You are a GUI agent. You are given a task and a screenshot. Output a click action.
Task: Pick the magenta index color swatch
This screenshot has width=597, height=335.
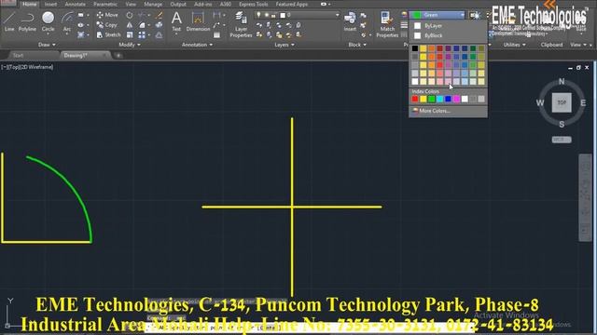click(456, 100)
